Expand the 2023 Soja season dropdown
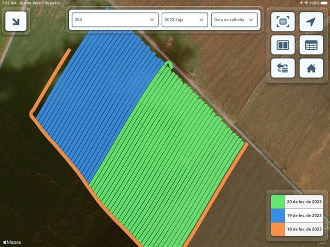330x247 pixels. (x=184, y=20)
